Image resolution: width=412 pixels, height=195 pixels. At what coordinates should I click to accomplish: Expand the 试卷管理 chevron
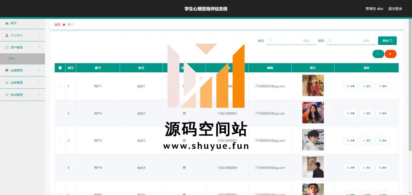point(39,82)
